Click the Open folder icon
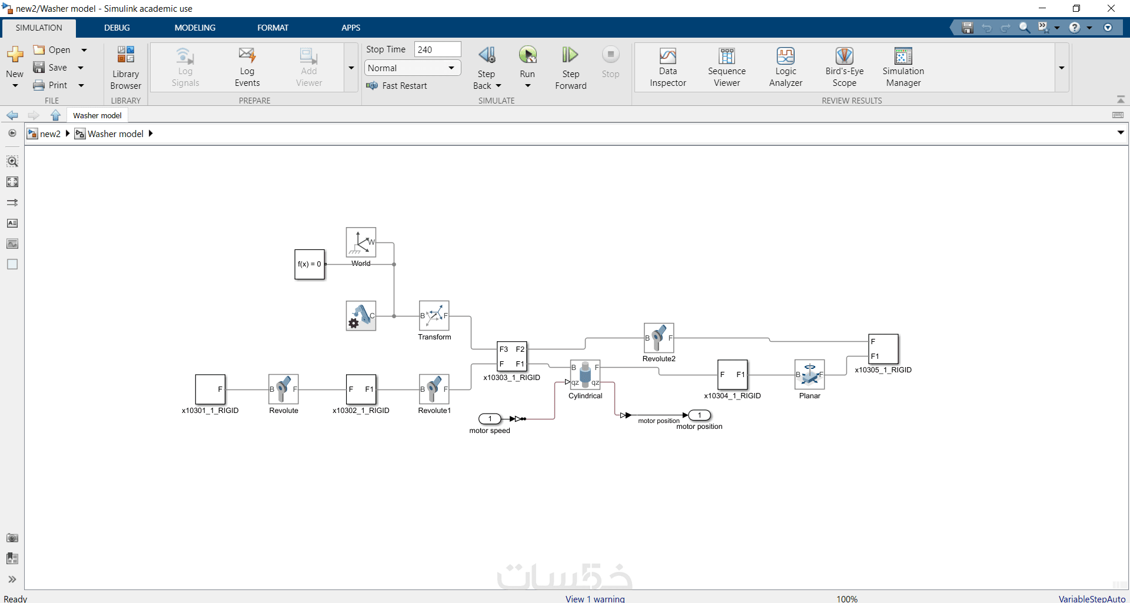1130x603 pixels. coord(39,49)
